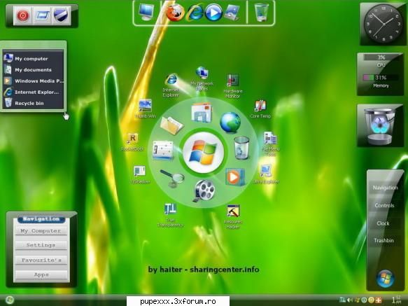Open Hardware Monitor desktop shortcut

tap(233, 86)
